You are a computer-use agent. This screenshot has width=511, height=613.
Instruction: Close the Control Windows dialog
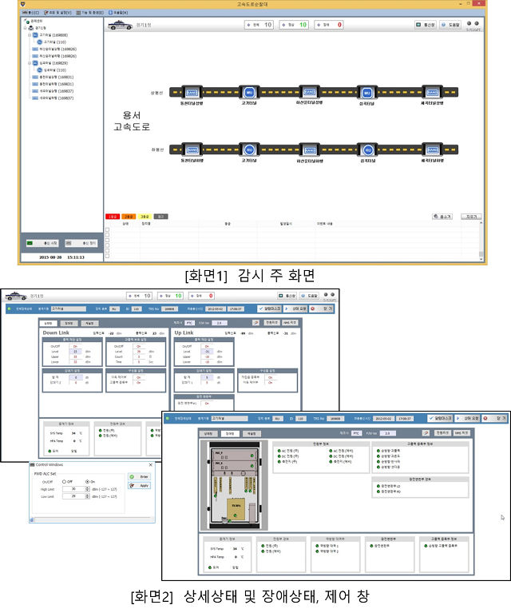[151, 465]
